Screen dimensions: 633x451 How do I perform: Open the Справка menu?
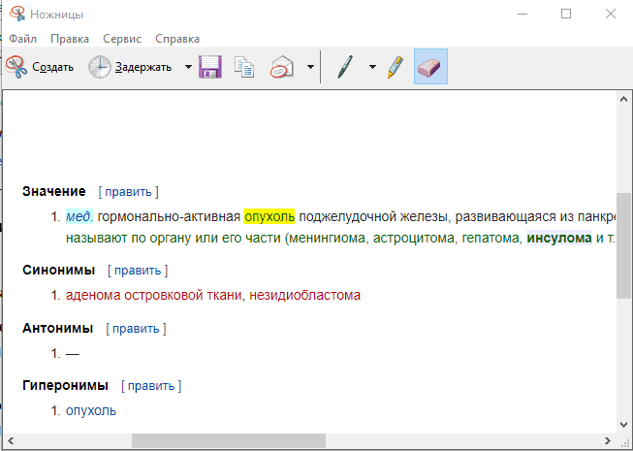click(176, 39)
